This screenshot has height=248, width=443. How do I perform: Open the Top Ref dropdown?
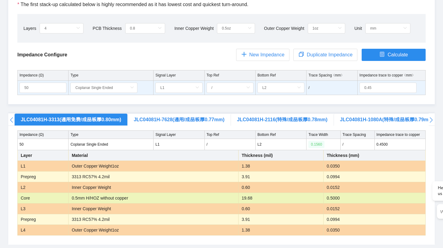point(230,88)
